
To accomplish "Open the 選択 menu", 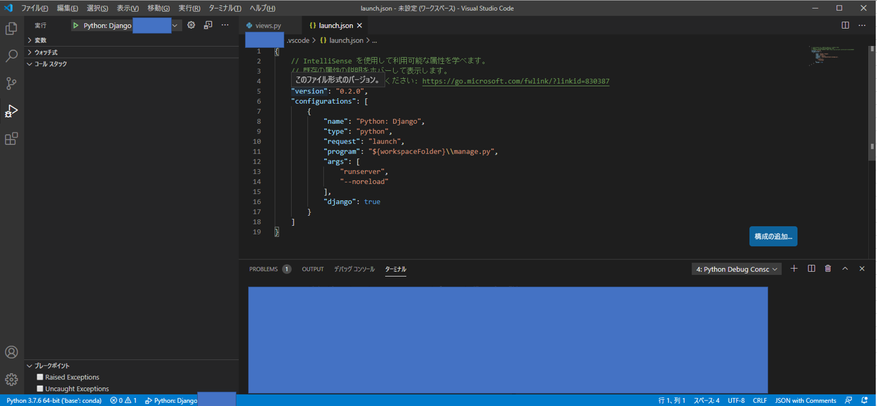I will [x=97, y=8].
